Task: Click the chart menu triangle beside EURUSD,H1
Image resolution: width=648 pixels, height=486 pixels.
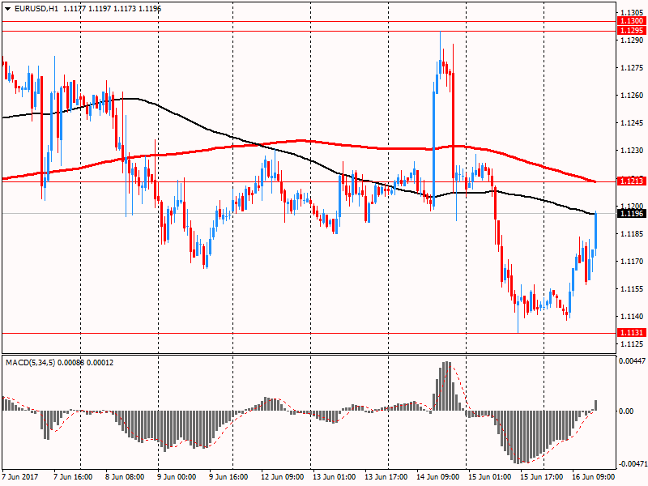Action: pos(7,9)
